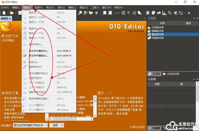Choose 多文件中替换(E)... from search menu
The width and height of the screenshot is (199, 131).
[49, 56]
